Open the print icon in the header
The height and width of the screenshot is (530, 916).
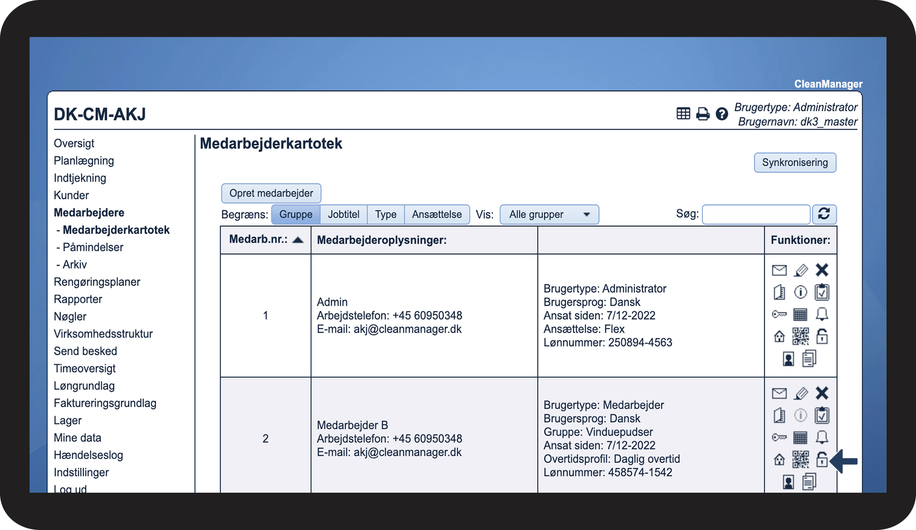tap(702, 113)
